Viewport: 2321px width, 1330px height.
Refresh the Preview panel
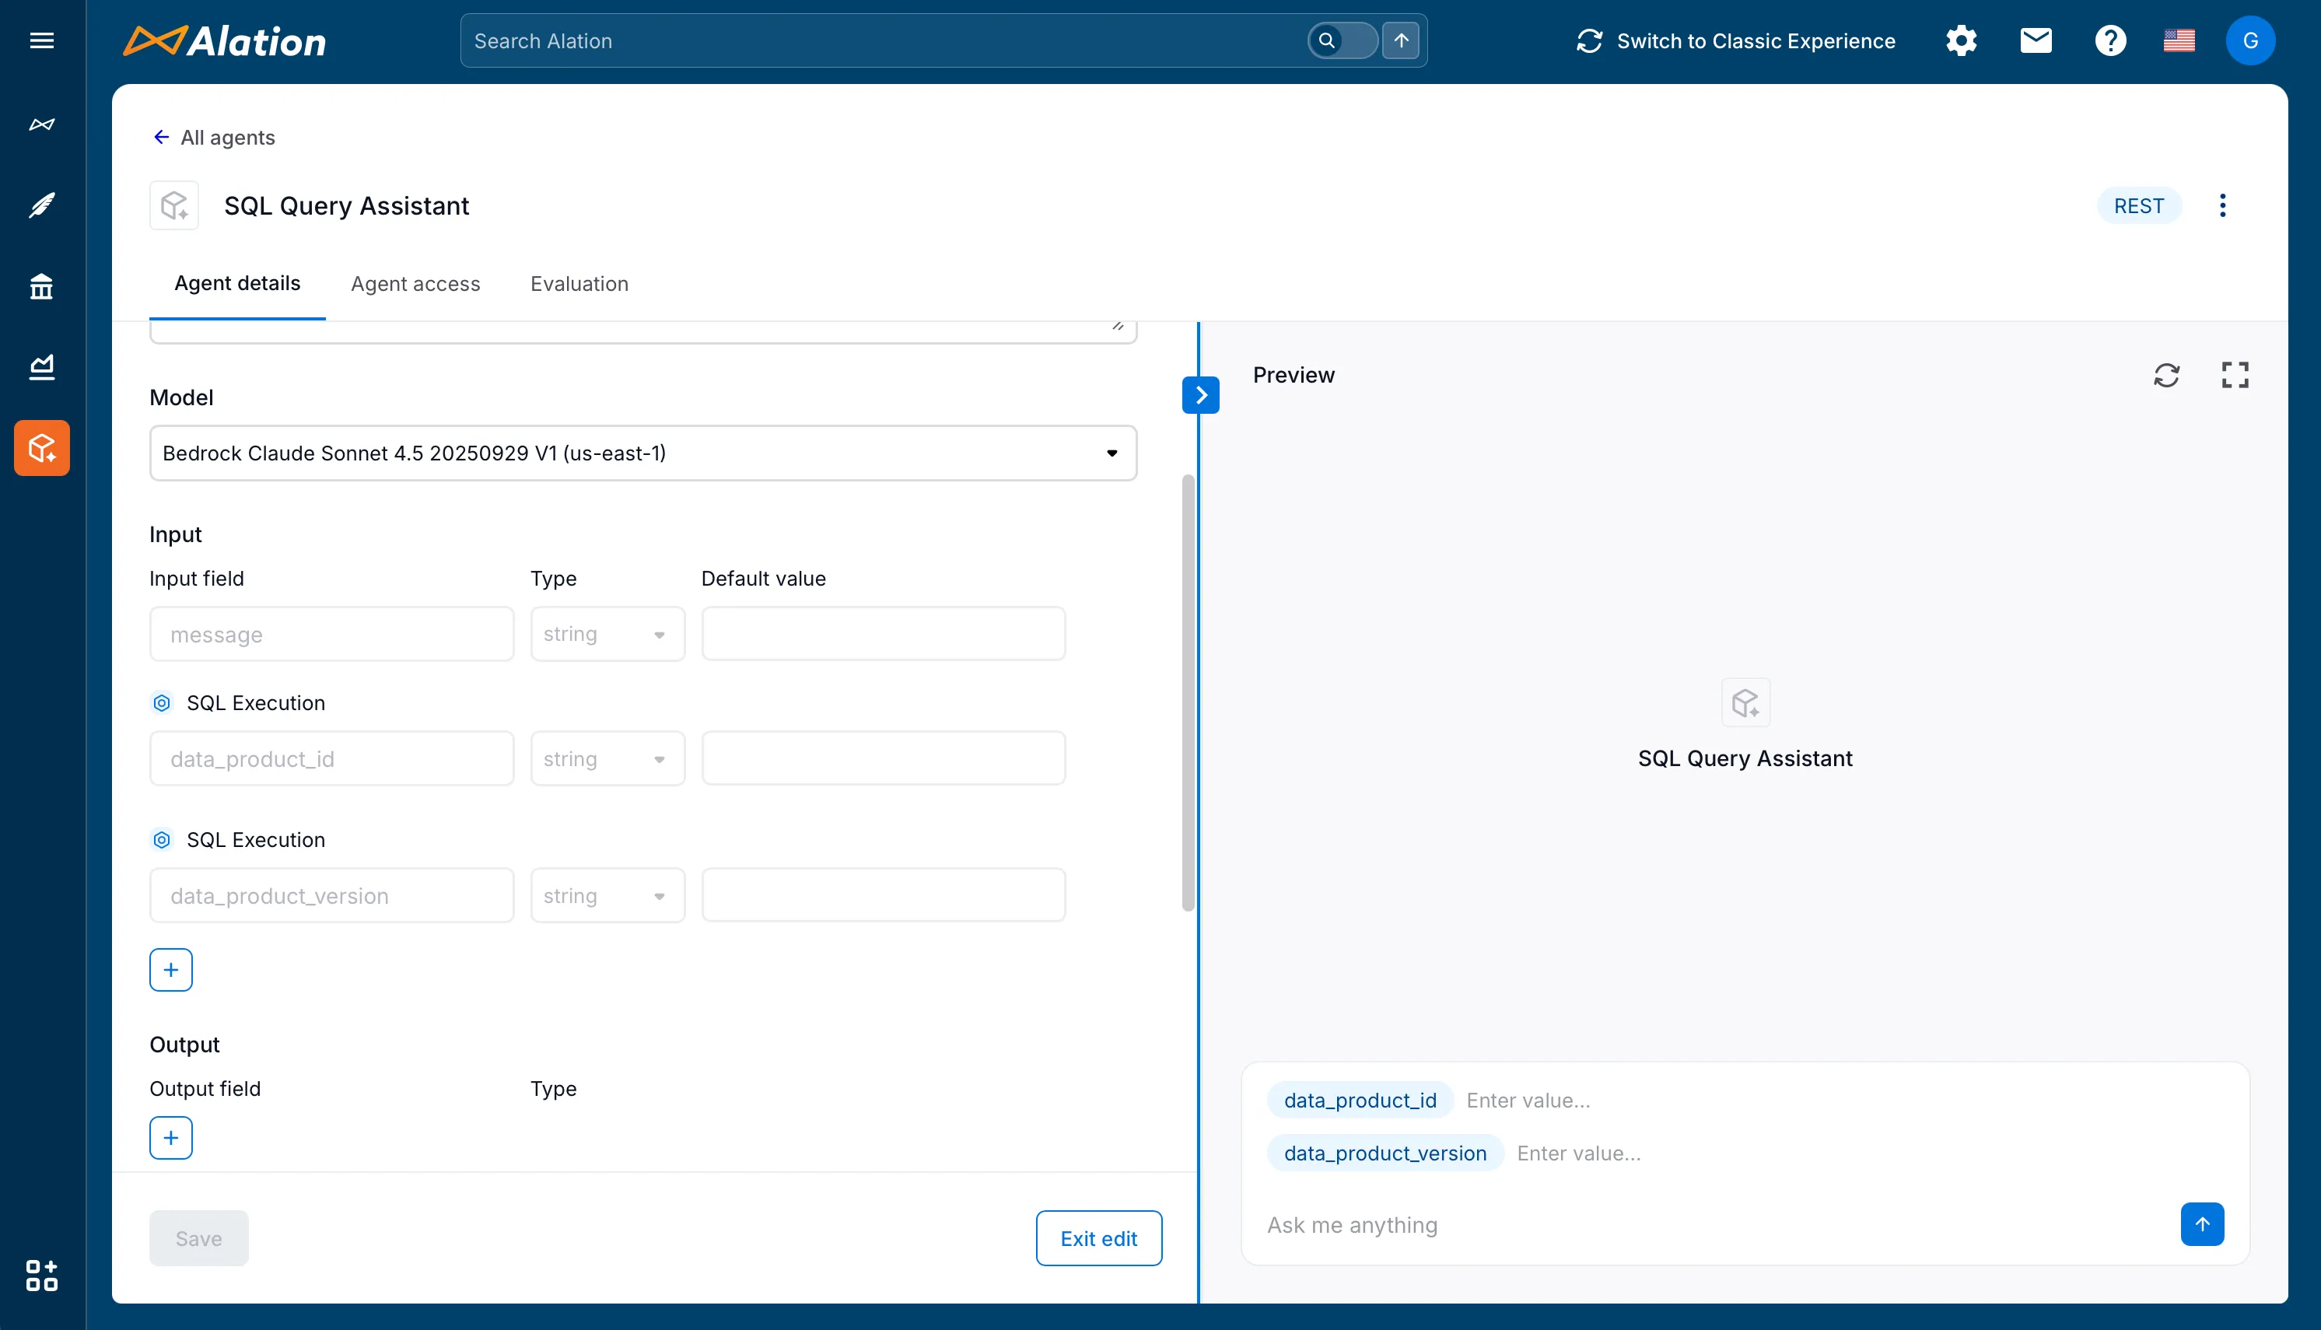(2168, 376)
